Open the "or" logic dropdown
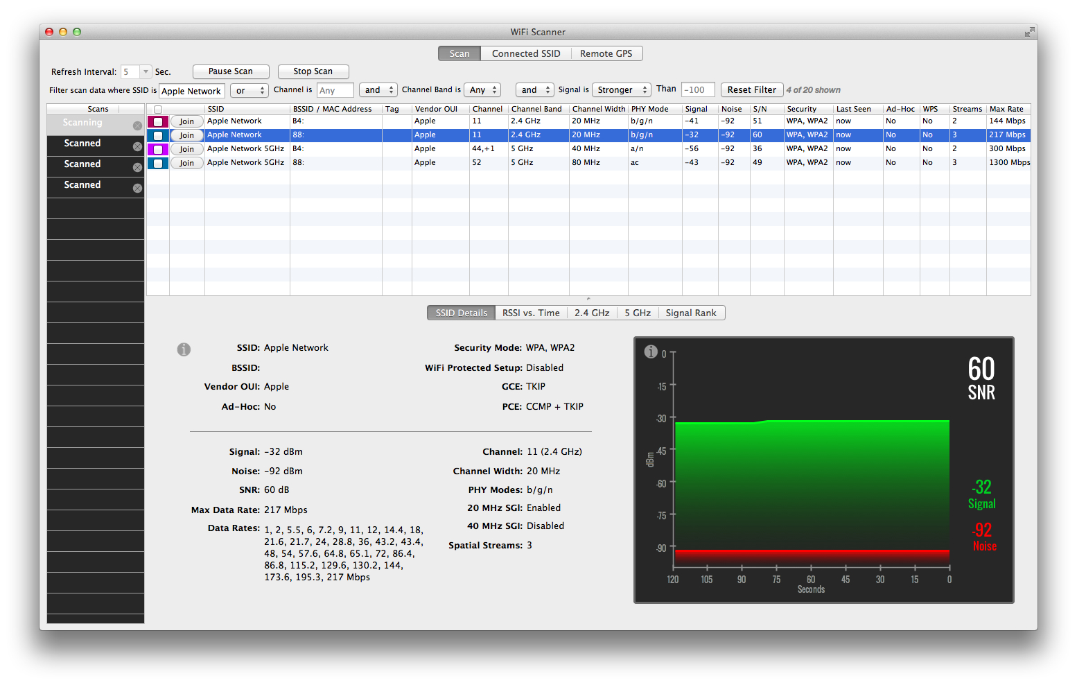This screenshot has width=1077, height=685. (x=250, y=91)
